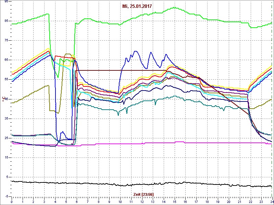274x205 pixels.
Task: Click hour 2 on the time axis
Action: pyautogui.click(x=33, y=201)
